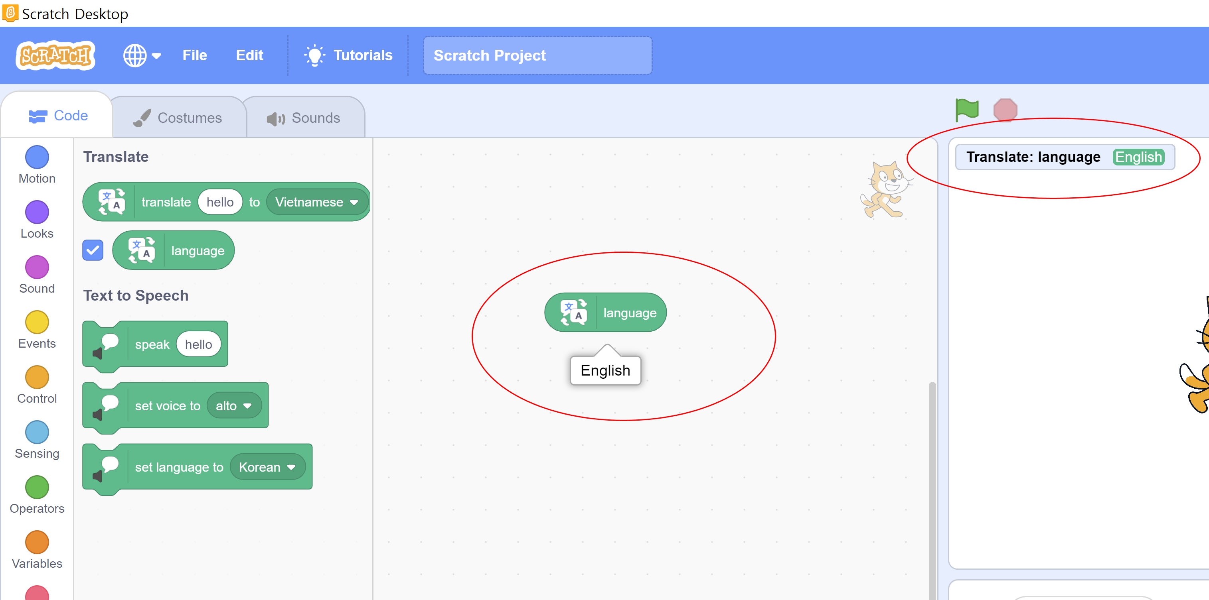Open Tutorials with the lightbulb
Screen dimensions: 1209x600
point(348,55)
